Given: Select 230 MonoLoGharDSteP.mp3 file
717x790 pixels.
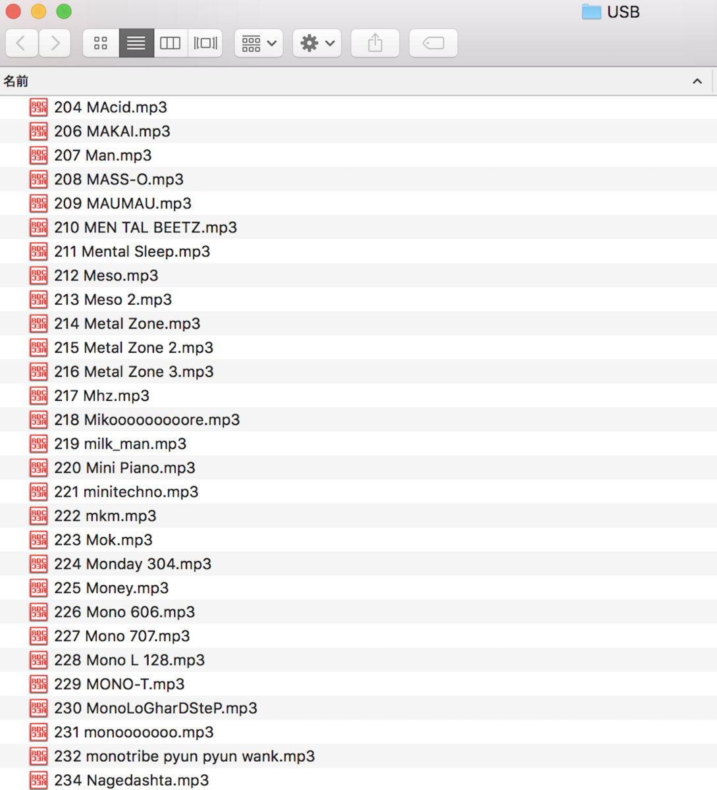Looking at the screenshot, I should [155, 708].
